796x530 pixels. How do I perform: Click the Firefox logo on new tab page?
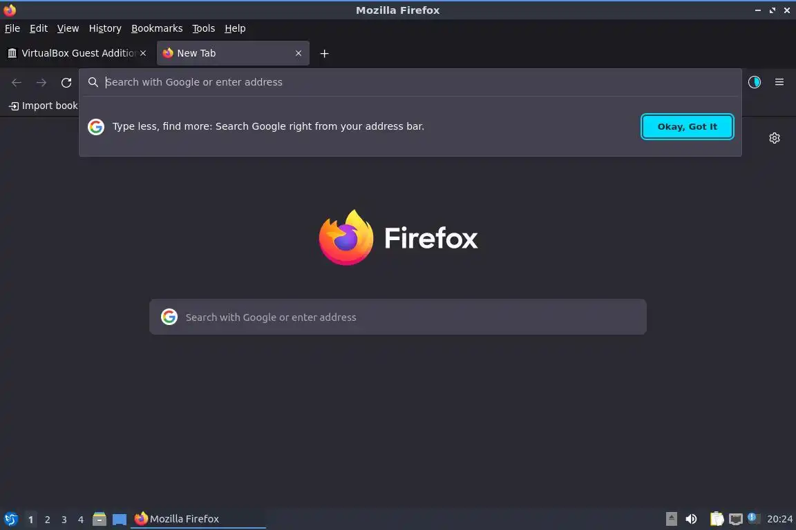399,237
